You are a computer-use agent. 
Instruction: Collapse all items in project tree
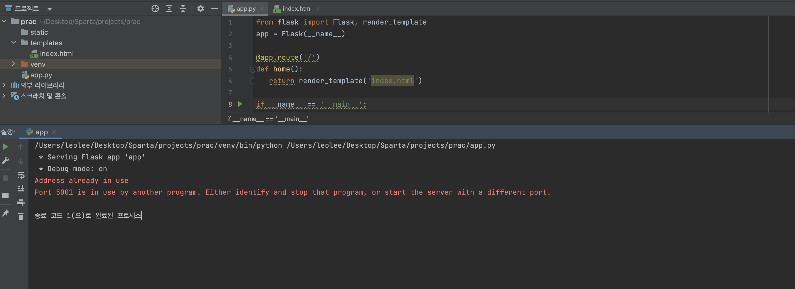pos(183,9)
